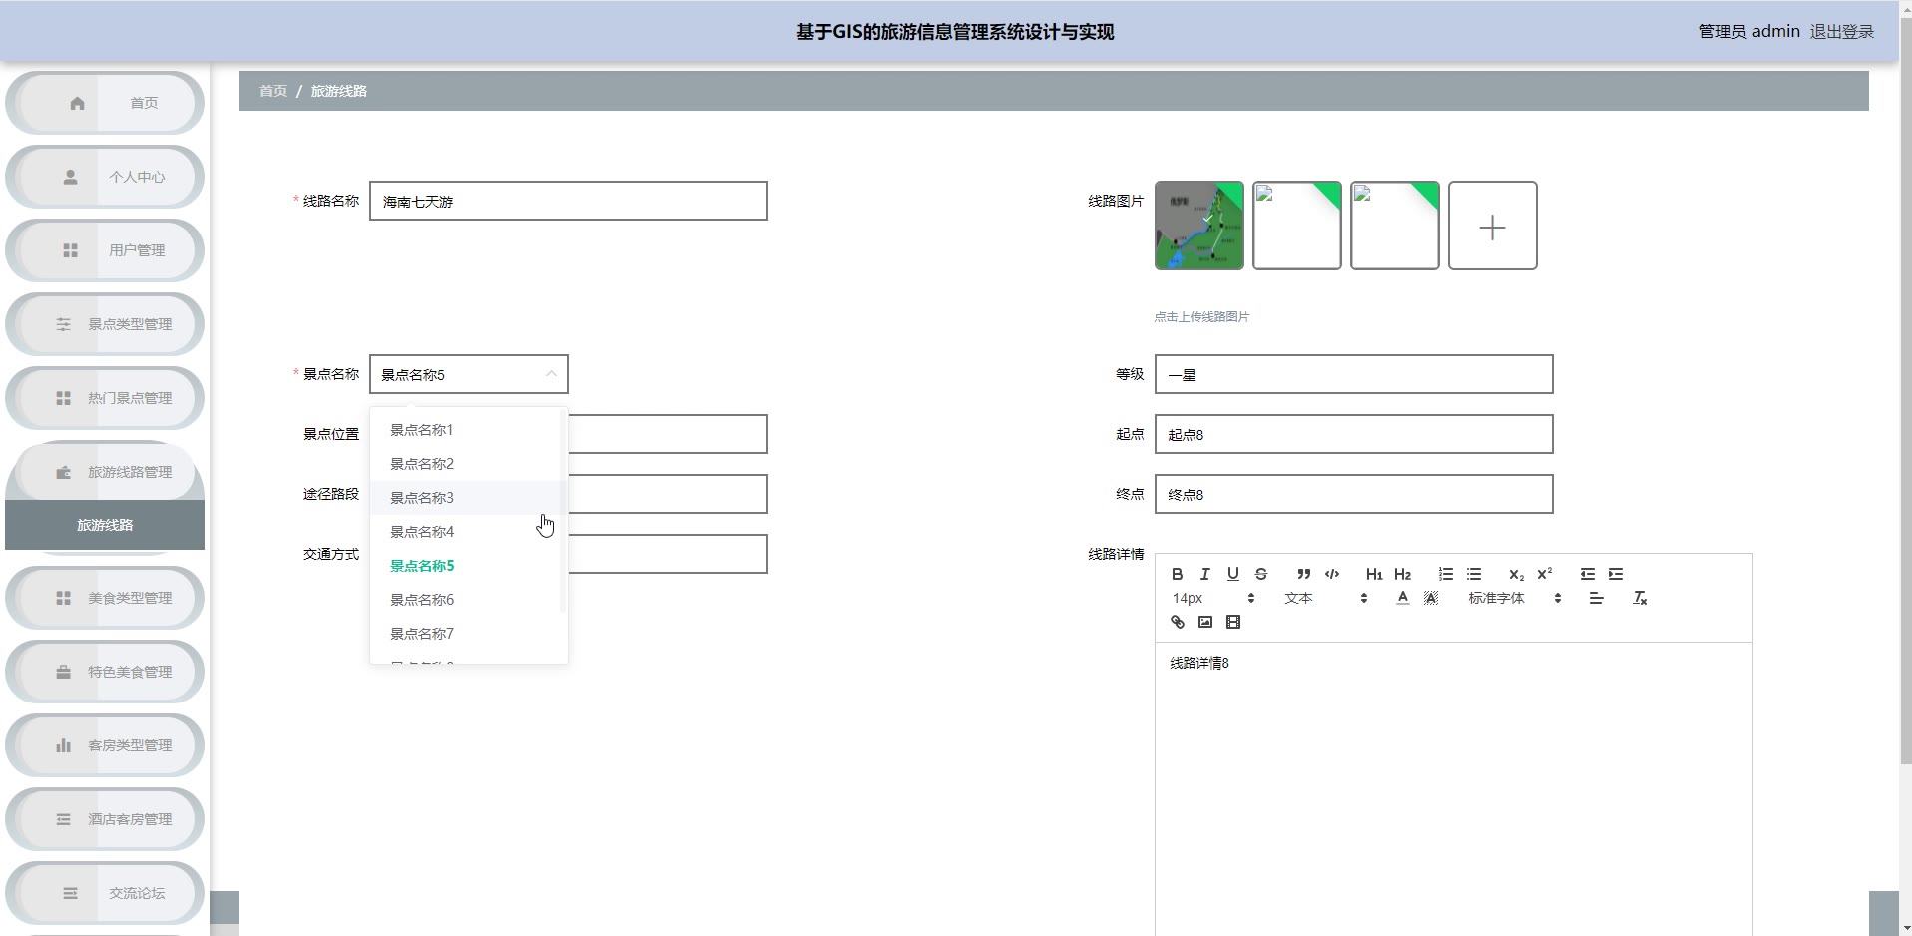Open the 标准字体 font dropdown
Image resolution: width=1912 pixels, height=936 pixels.
coord(1514,598)
